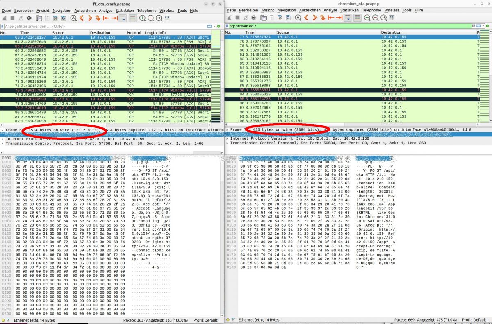The width and height of the screenshot is (492, 324).
Task: Go to previous packet arrow in left window
Action: (82, 18)
